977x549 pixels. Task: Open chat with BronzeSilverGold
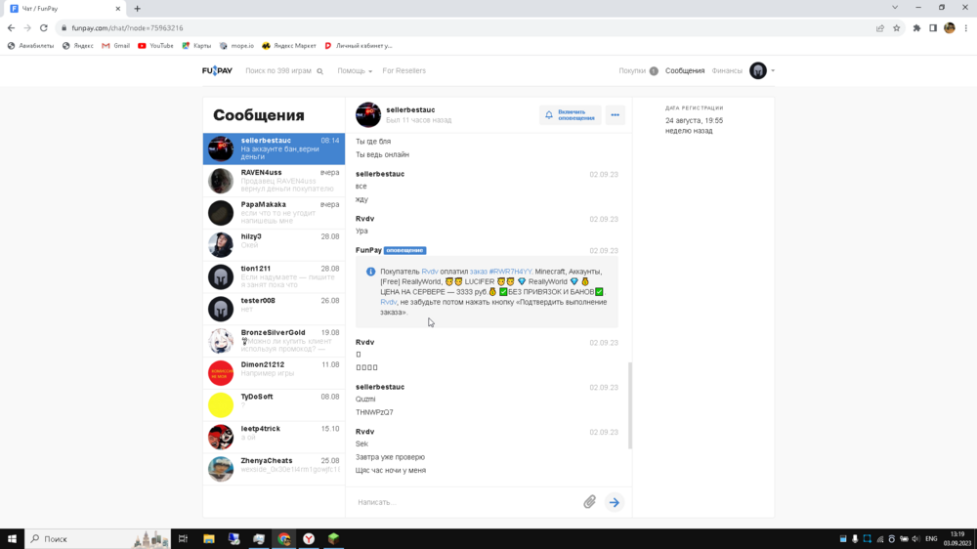274,340
